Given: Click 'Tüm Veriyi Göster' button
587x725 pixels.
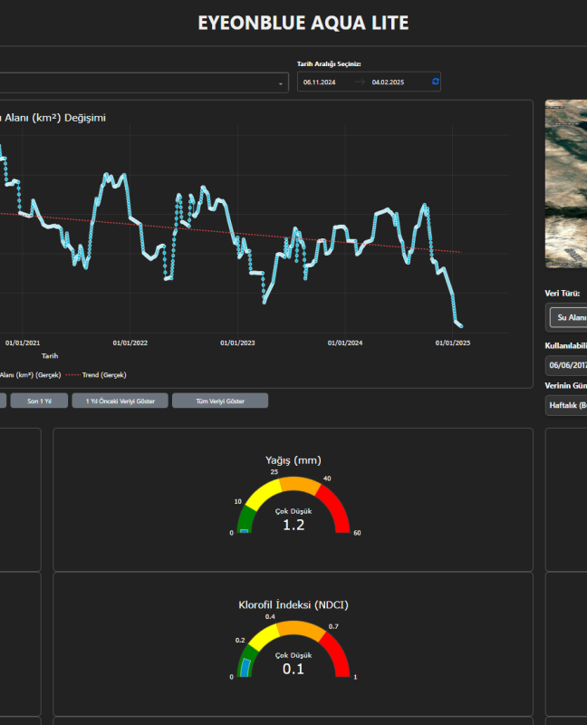Looking at the screenshot, I should tap(220, 401).
